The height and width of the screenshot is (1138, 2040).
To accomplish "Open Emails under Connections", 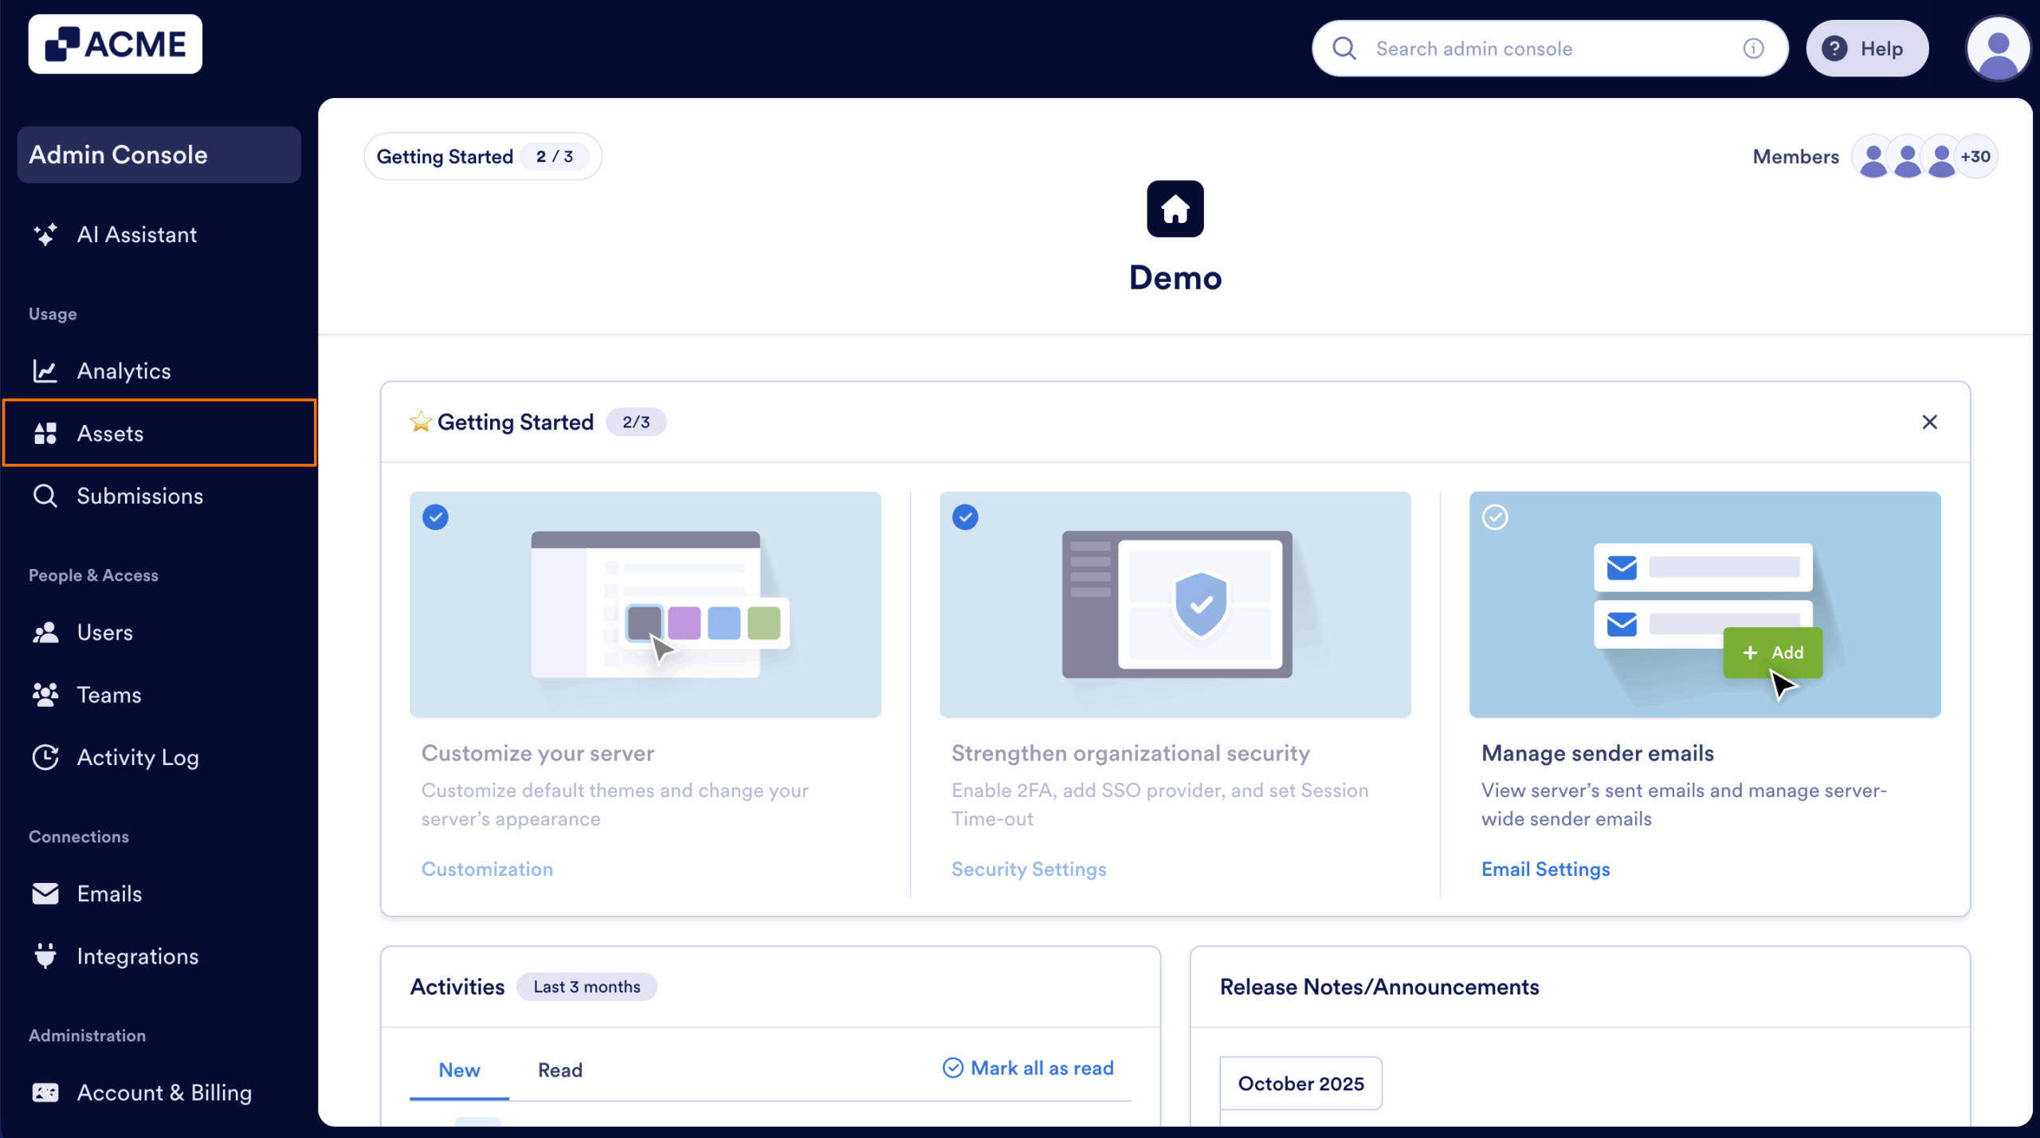I will point(108,893).
